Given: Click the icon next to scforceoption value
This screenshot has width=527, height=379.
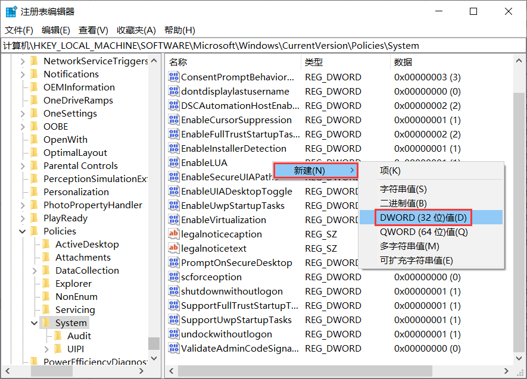Looking at the screenshot, I should click(174, 277).
